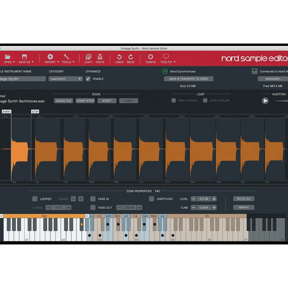The height and width of the screenshot is (288, 288).
Task: Click the orange root key dot on keyboard
Action: pos(82,224)
